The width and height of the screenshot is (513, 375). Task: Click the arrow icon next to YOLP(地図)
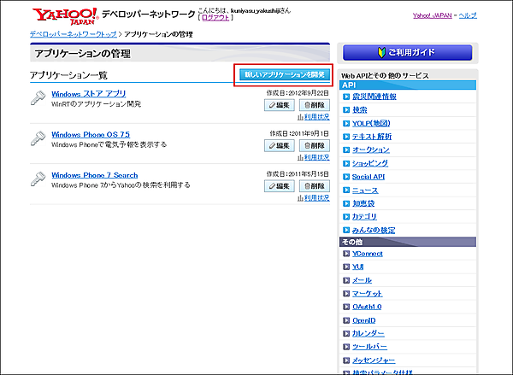click(346, 123)
